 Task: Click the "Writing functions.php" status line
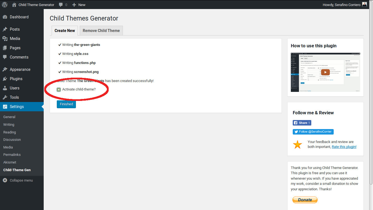click(77, 63)
